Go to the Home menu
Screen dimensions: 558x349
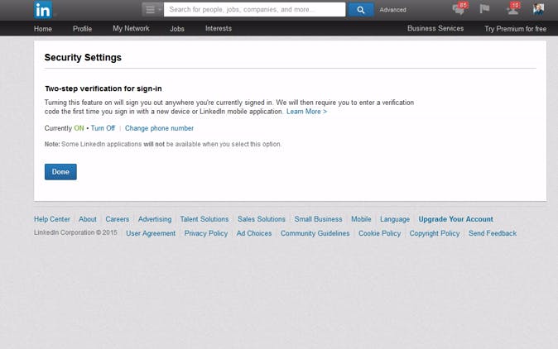[43, 29]
